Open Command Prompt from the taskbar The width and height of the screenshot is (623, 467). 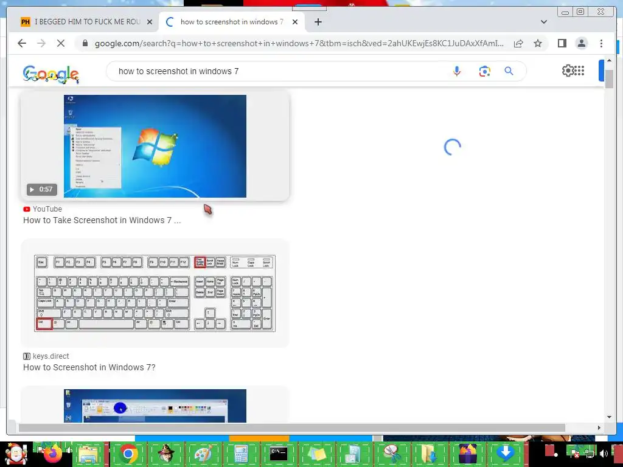[278, 454]
